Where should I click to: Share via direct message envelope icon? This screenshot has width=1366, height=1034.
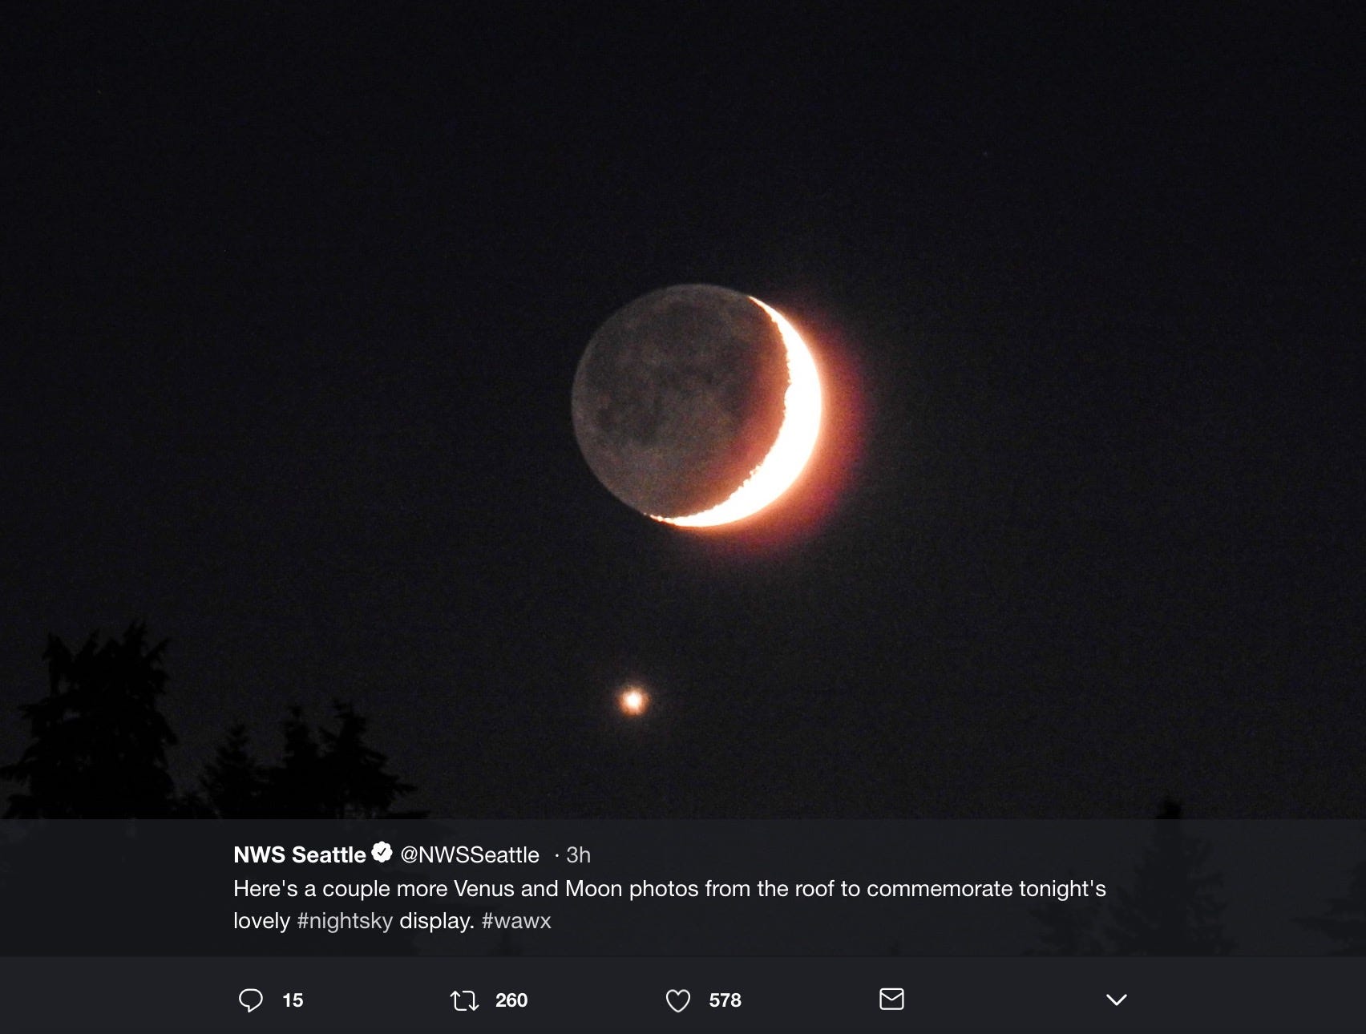click(891, 999)
